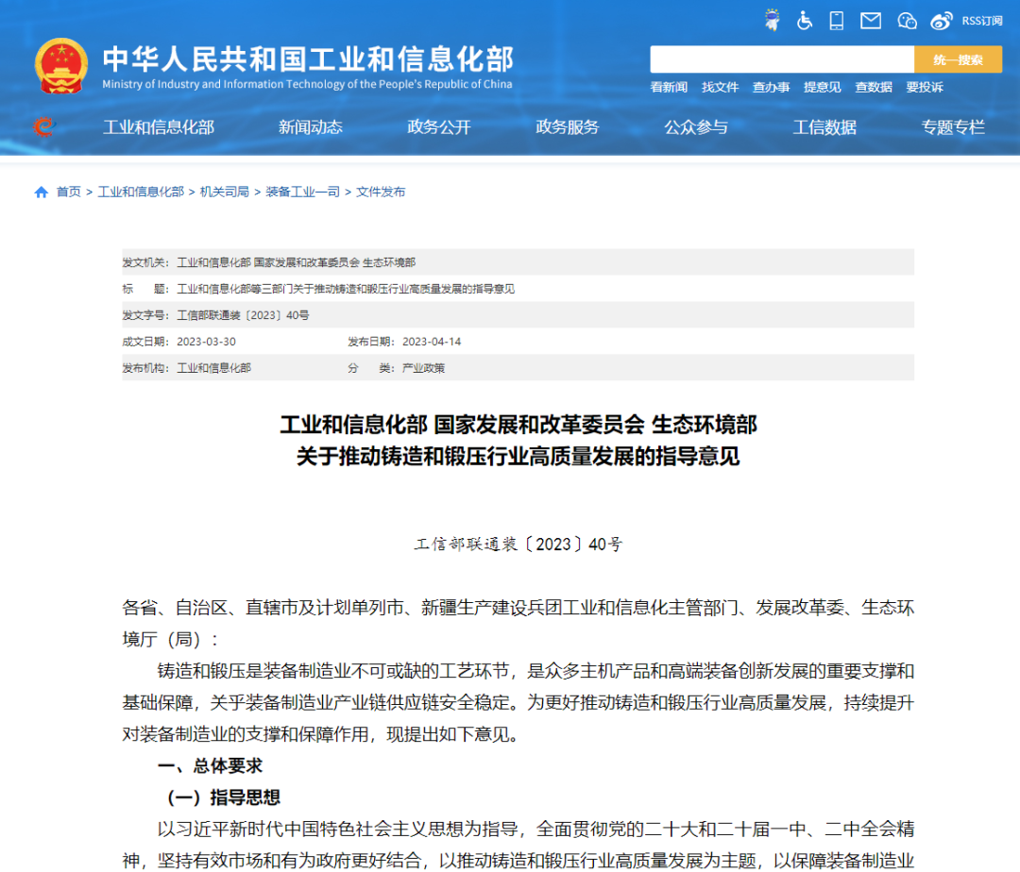Viewport: 1020px width, 872px height.
Task: Go to the 公众参与 navigation menu
Action: tap(696, 127)
